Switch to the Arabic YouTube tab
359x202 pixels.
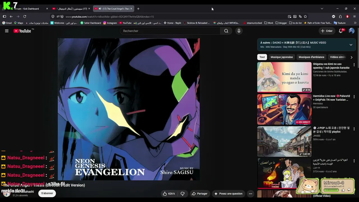[x=71, y=9]
